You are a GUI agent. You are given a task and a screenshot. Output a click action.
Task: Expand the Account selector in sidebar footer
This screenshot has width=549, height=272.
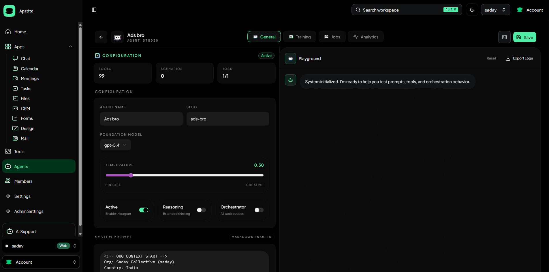[41, 262]
